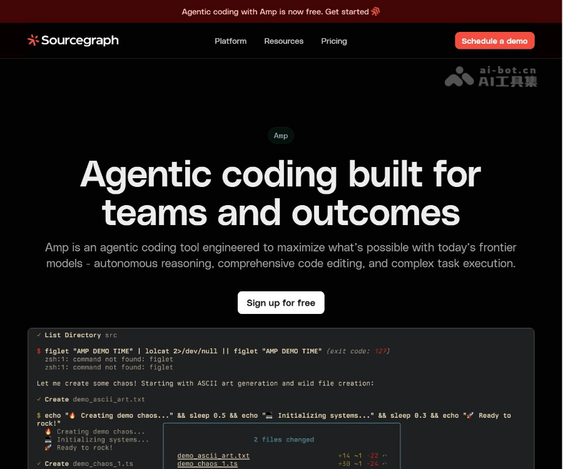Click the revert arrow icon beside demo_chaos_1.ts
The image size is (563, 469).
click(385, 464)
